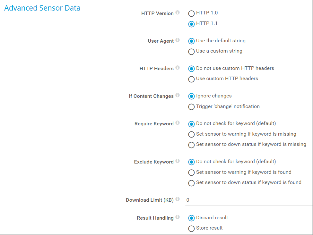Select Trigger 'change' notification option

tap(191, 107)
